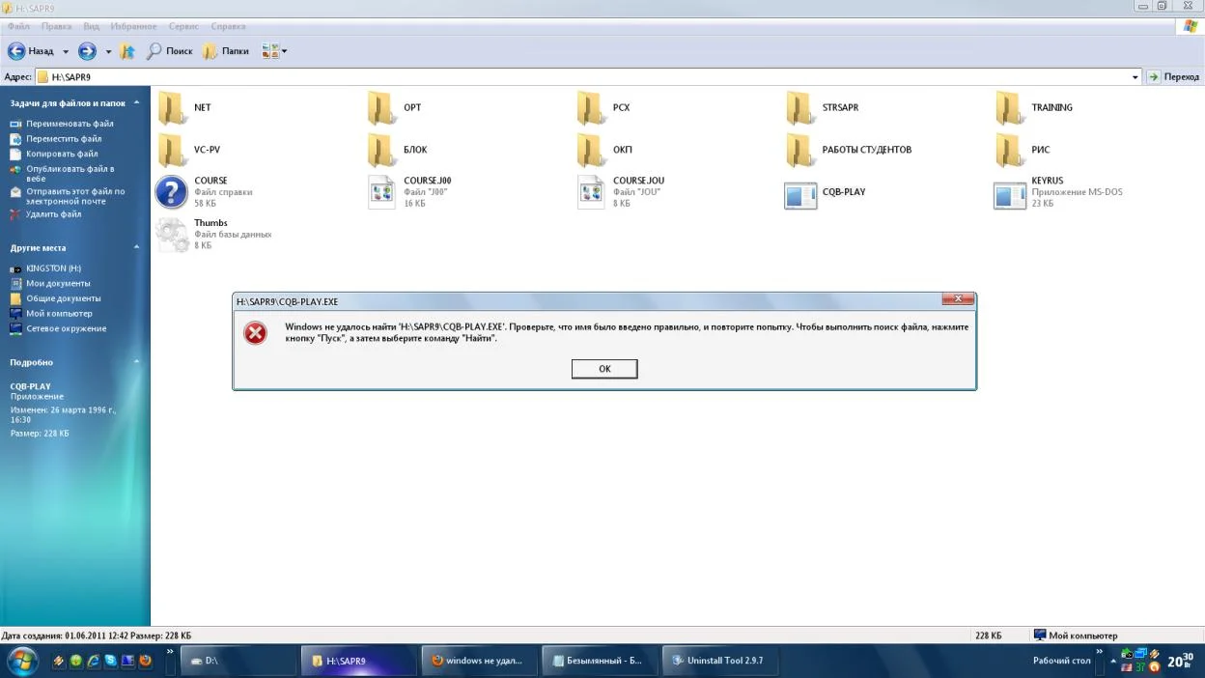This screenshot has width=1205, height=678.
Task: Open the File (Файл) menu
Action: tap(18, 26)
